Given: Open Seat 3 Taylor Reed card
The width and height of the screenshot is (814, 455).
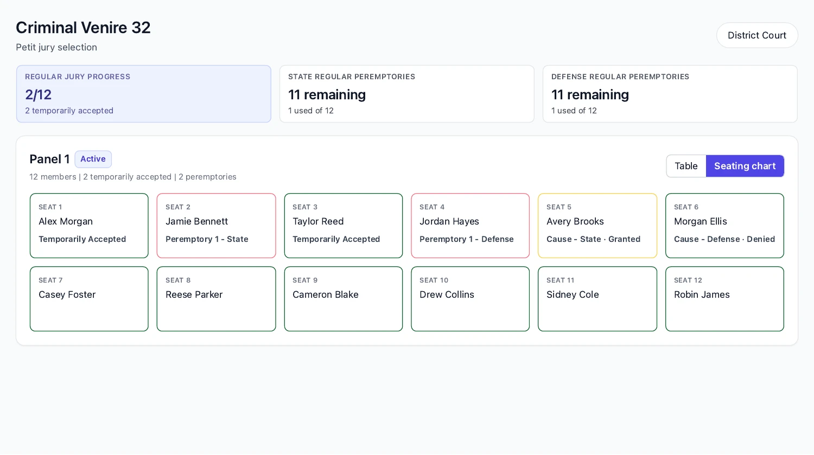Looking at the screenshot, I should (x=344, y=226).
